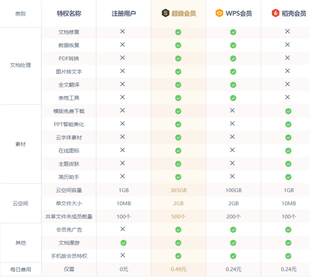Click 数据恢复 check mark under WPS会员
This screenshot has width=310, height=277.
click(233, 45)
